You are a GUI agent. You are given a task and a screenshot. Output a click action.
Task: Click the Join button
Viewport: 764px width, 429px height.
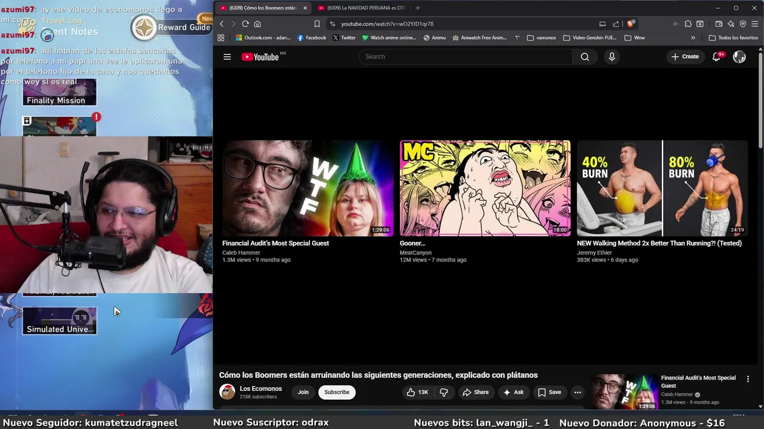point(303,392)
